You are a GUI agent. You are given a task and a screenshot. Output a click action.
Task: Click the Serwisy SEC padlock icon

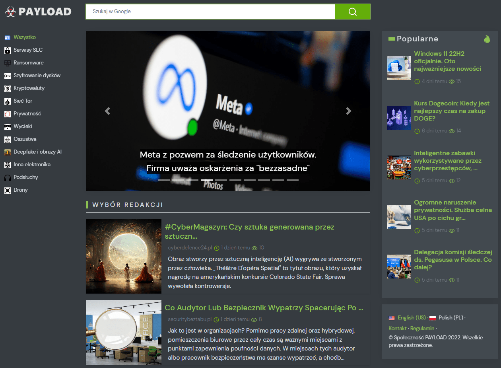[7, 50]
